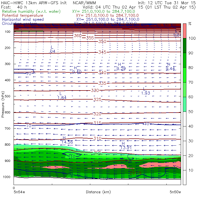Click the 500 hPa pressure axis tick label

7,96
